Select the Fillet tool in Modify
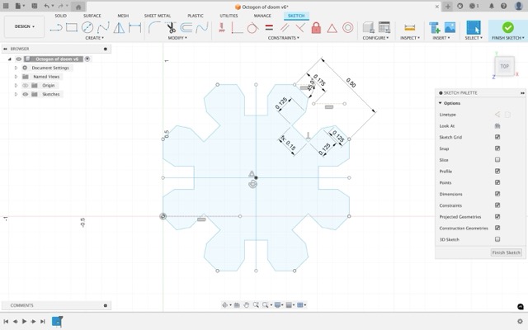The height and width of the screenshot is (330, 528). [154, 27]
